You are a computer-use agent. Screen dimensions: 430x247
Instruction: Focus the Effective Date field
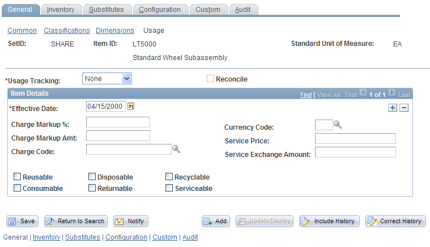(x=106, y=106)
